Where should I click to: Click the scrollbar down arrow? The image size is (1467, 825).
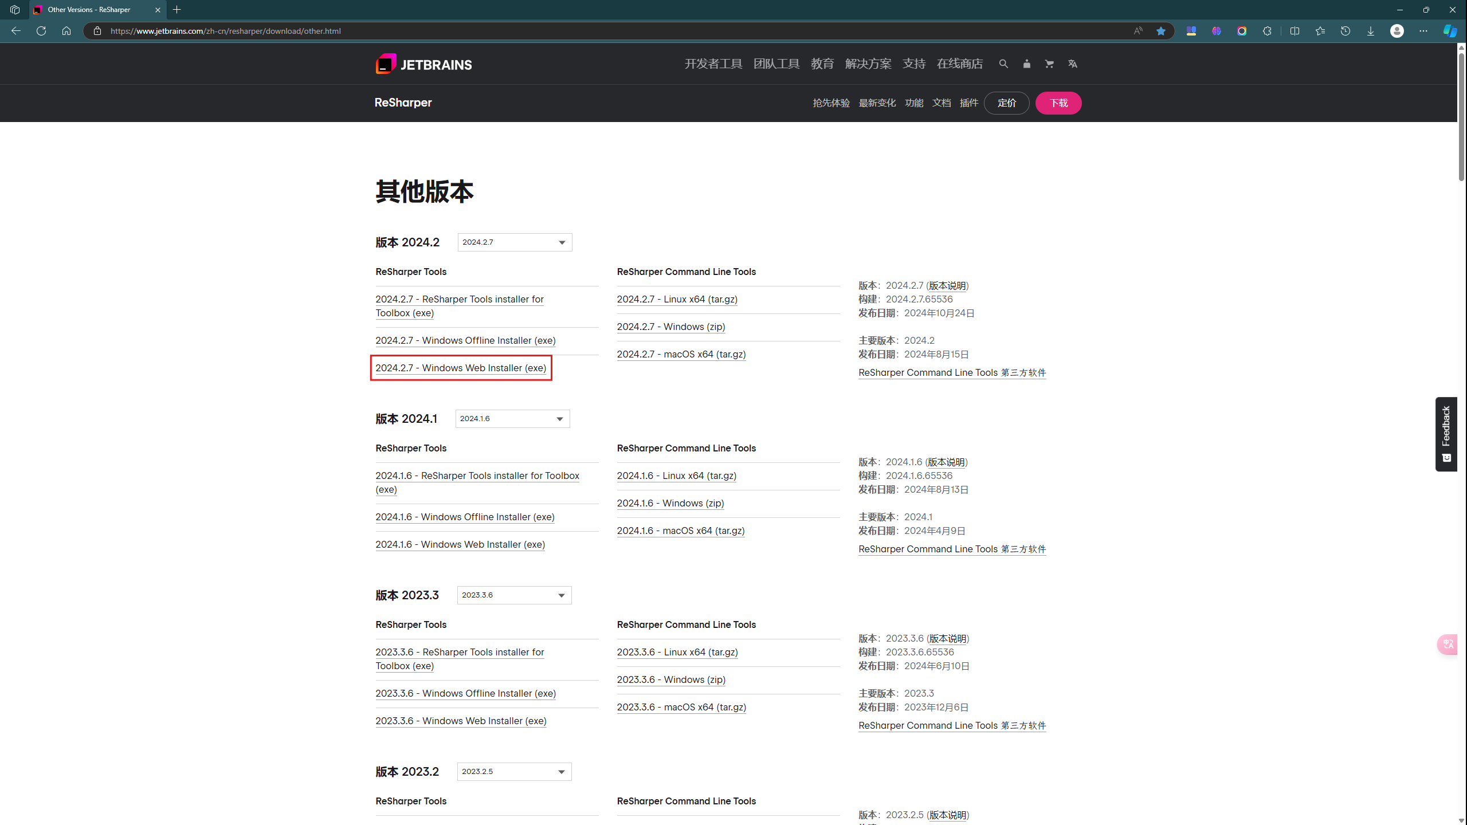pos(1461,820)
